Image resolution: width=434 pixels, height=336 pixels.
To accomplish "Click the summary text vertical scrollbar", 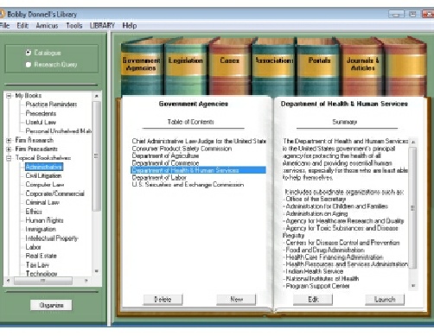I will (413, 213).
